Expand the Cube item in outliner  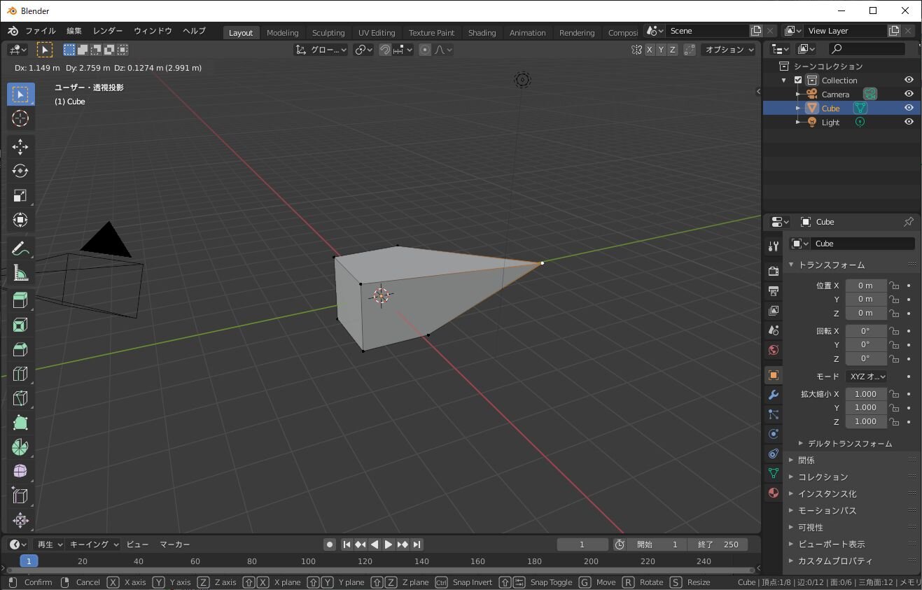click(798, 108)
